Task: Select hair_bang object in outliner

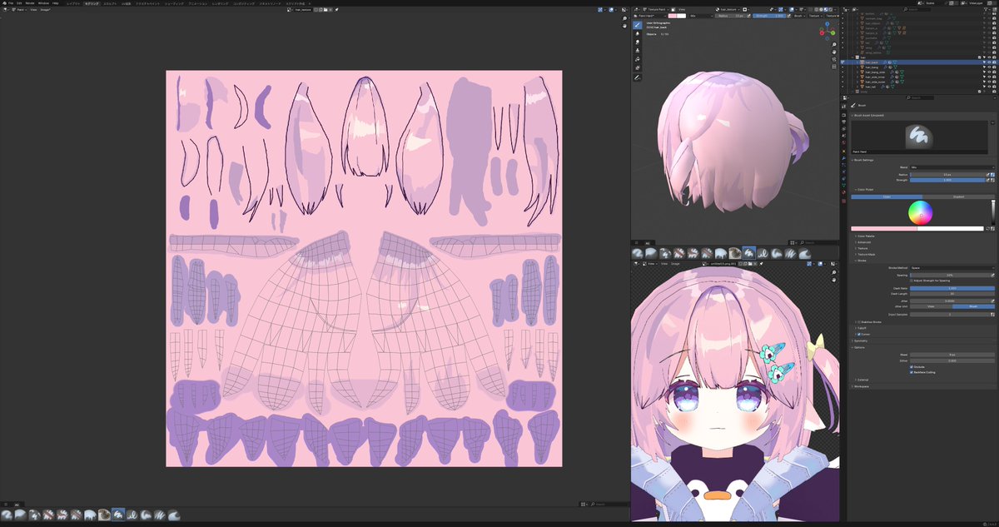Action: 872,67
